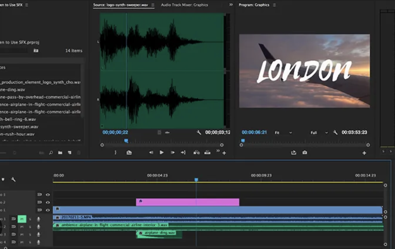The width and height of the screenshot is (395, 249).
Task: Click Program monitor playhead marker
Action: pos(243,141)
